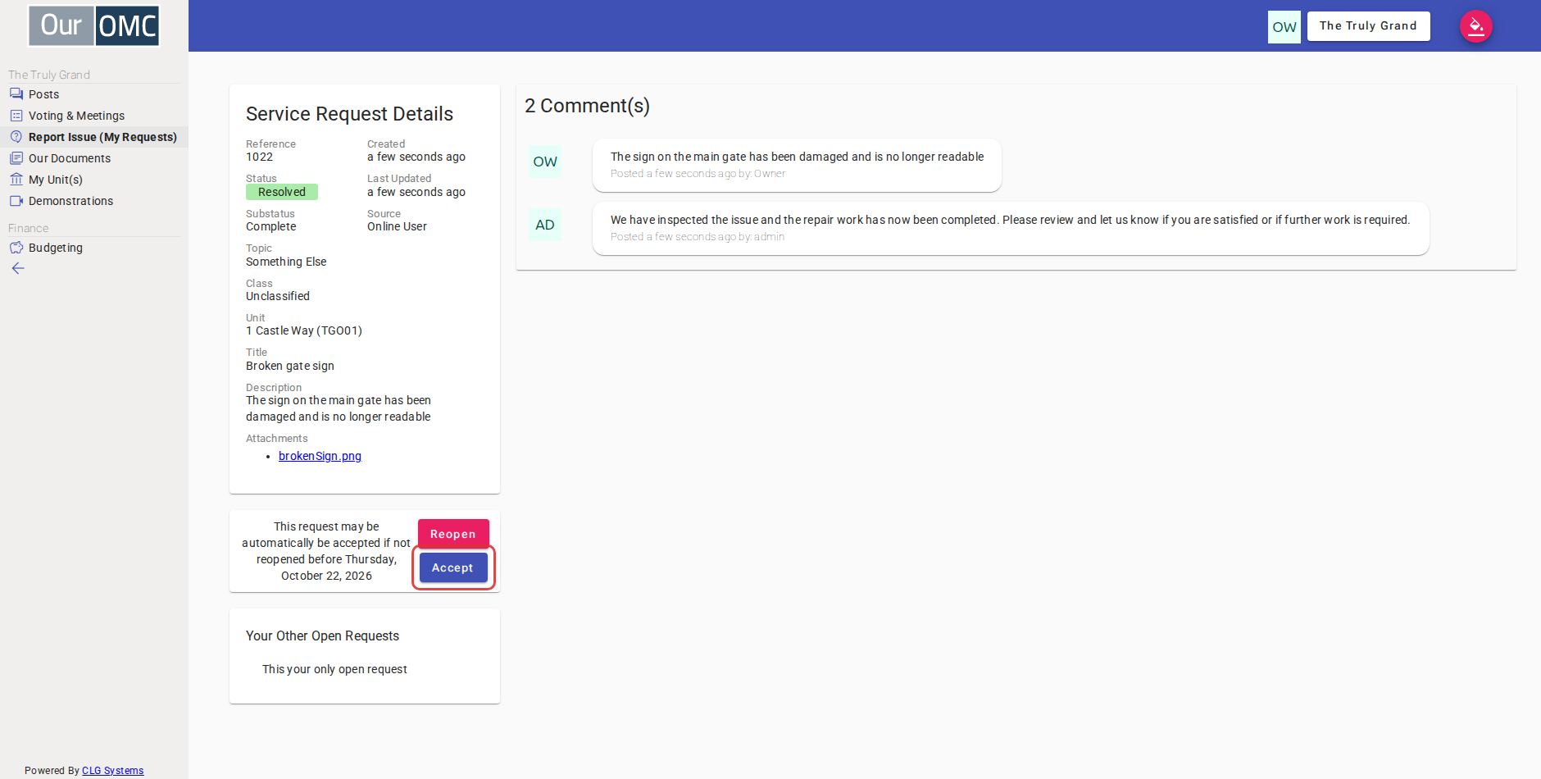Click the Reopen button
The image size is (1541, 779).
[453, 534]
